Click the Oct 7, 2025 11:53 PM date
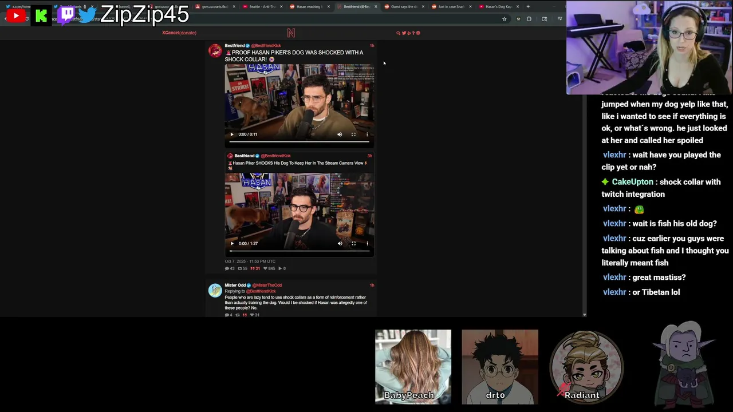Viewport: 733px width, 412px height. [x=250, y=262]
